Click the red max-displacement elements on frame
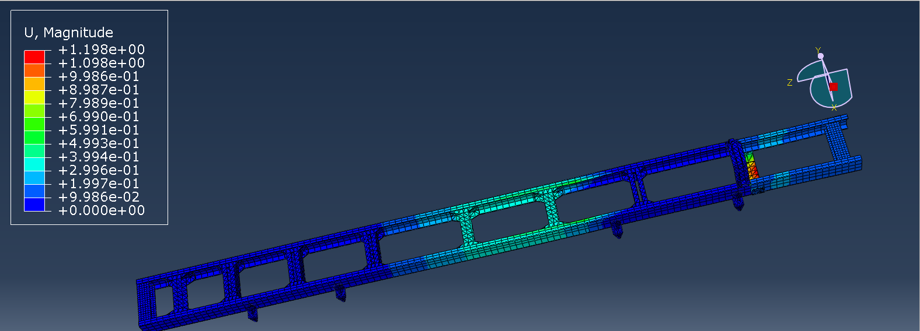Image resolution: width=920 pixels, height=331 pixels. (x=752, y=171)
